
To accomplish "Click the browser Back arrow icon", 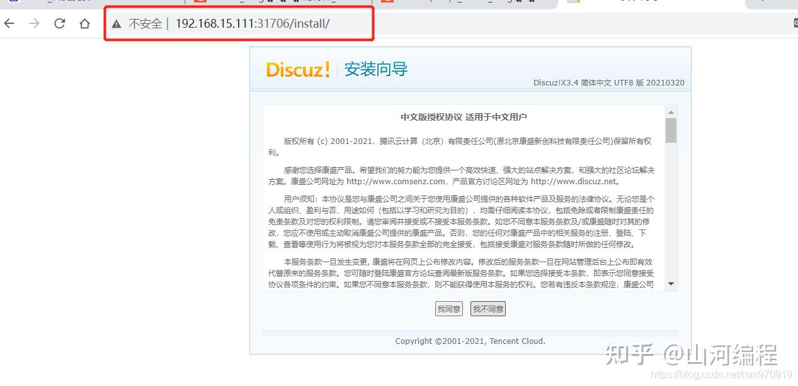I will pyautogui.click(x=9, y=23).
